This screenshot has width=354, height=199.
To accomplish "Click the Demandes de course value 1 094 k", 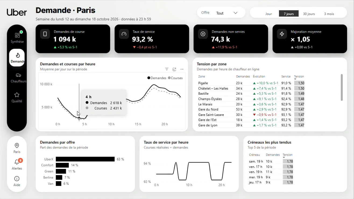I will pyautogui.click(x=65, y=39).
